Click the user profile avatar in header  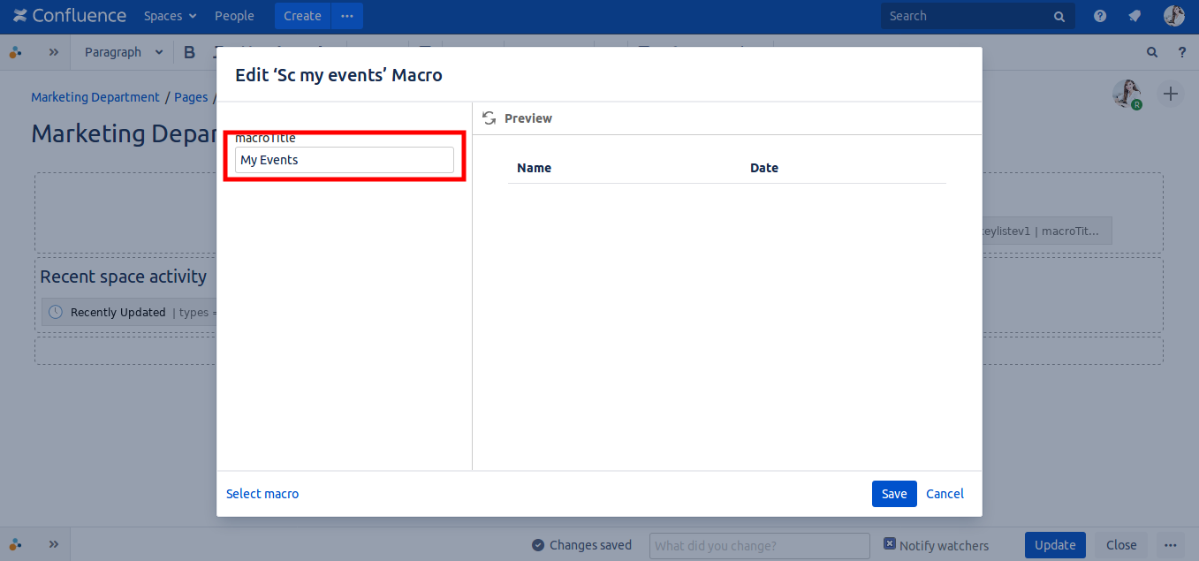tap(1173, 16)
